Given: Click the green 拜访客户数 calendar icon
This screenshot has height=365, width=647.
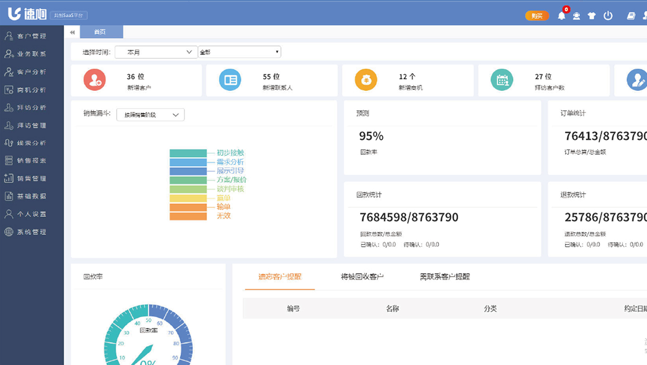Looking at the screenshot, I should (x=502, y=80).
